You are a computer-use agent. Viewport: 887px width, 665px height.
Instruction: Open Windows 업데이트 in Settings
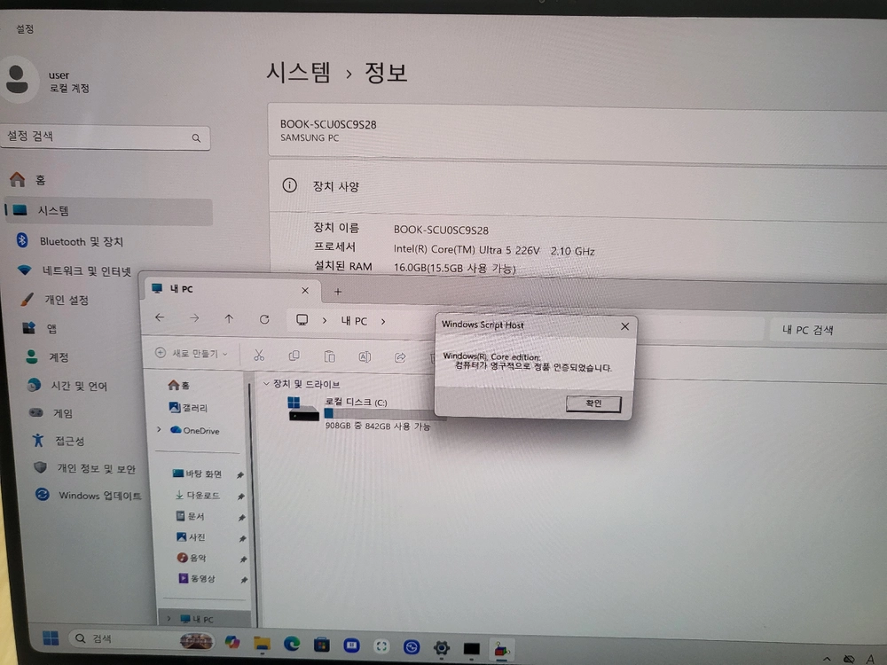point(90,496)
